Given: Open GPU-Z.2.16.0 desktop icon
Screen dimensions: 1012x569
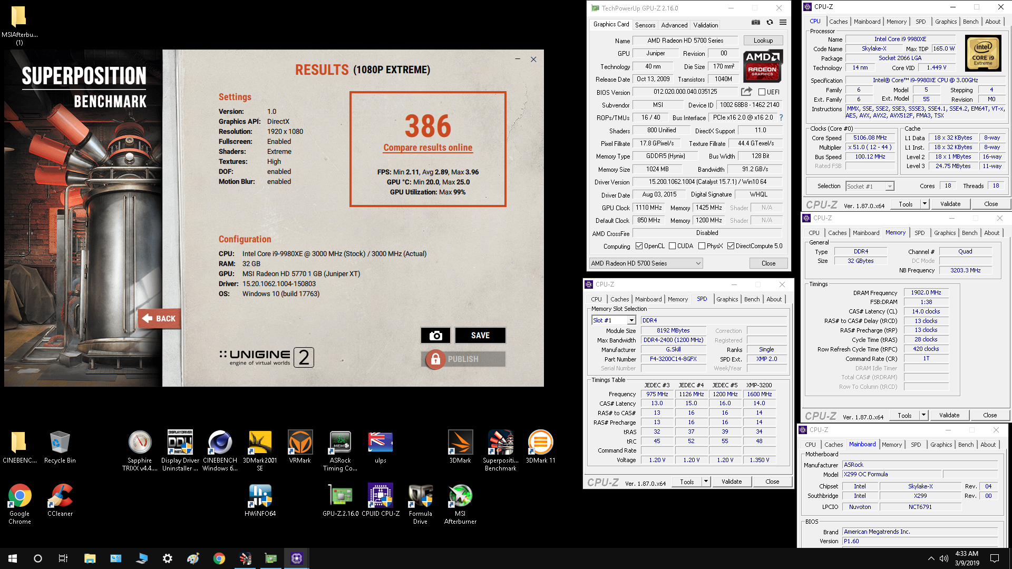Looking at the screenshot, I should point(340,501).
